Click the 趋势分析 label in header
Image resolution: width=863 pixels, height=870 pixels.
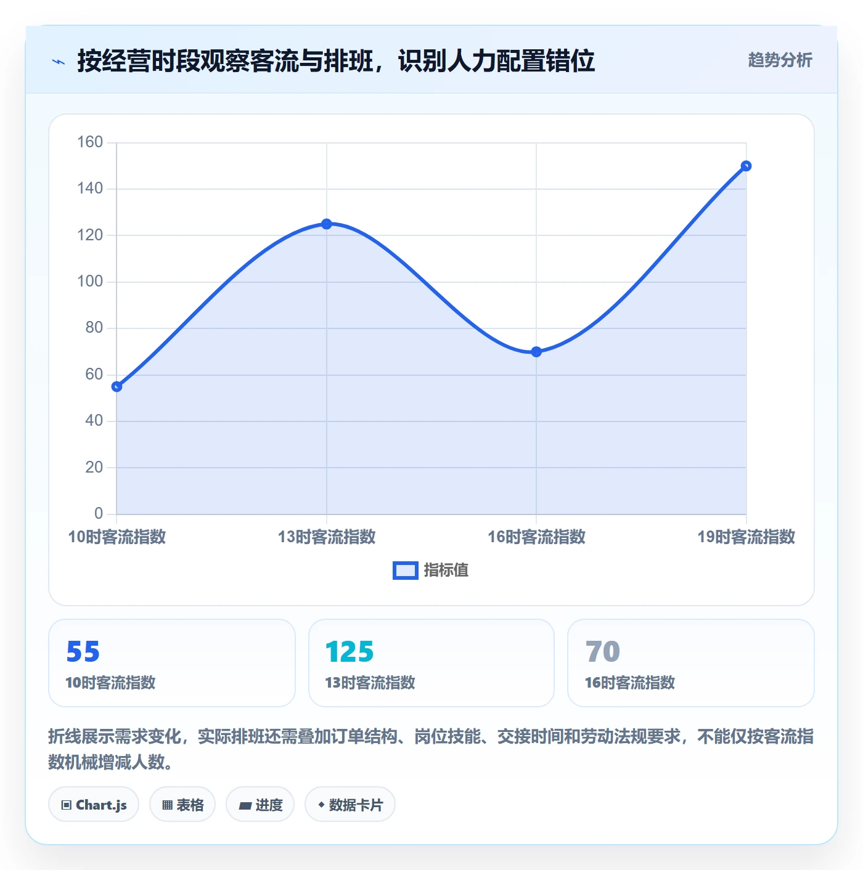click(780, 60)
